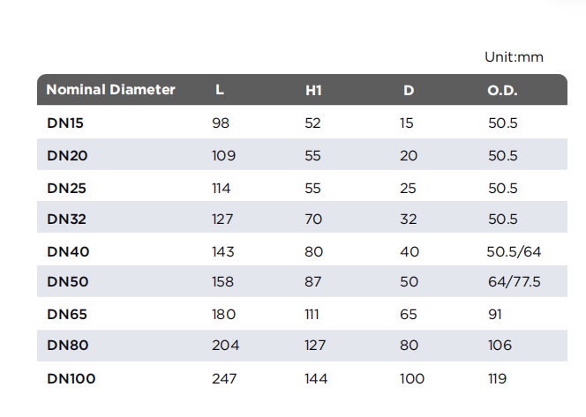Select the DN65 row label
The height and width of the screenshot is (417, 586).
67,315
